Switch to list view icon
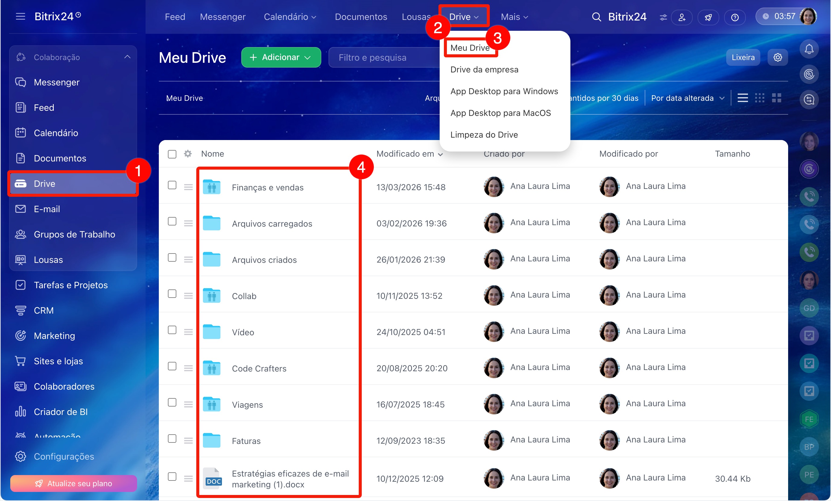This screenshot has height=501, width=831. click(742, 98)
